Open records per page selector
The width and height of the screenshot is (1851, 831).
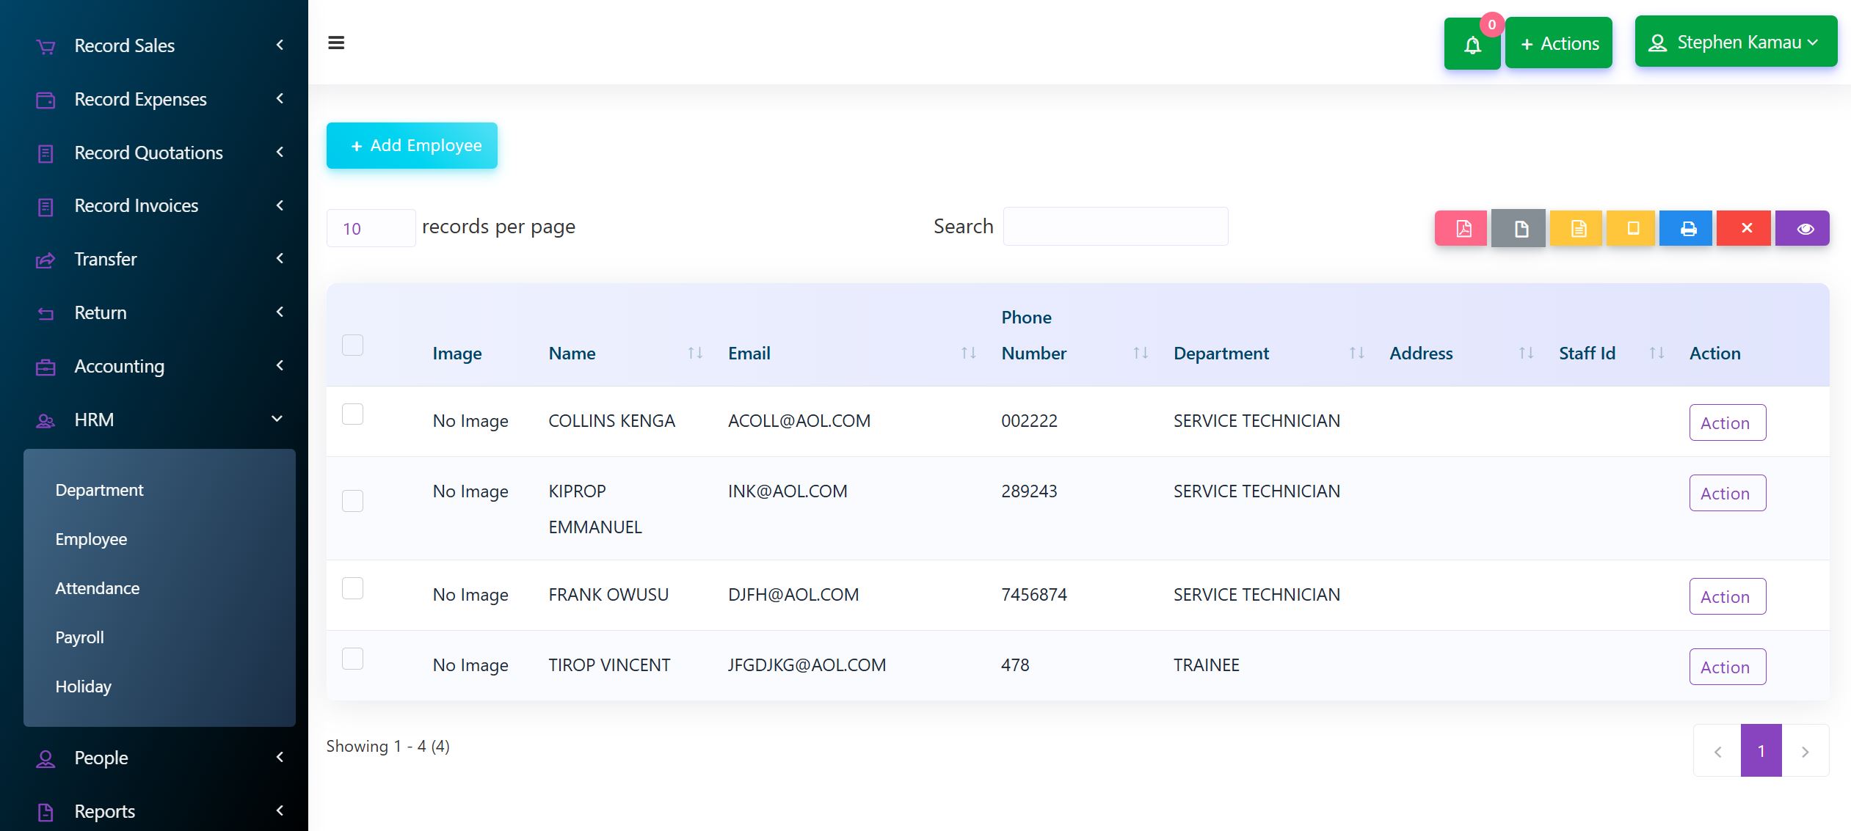tap(371, 228)
